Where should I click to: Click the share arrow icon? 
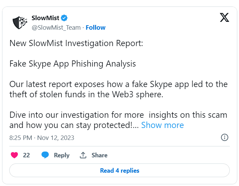coord(83,155)
